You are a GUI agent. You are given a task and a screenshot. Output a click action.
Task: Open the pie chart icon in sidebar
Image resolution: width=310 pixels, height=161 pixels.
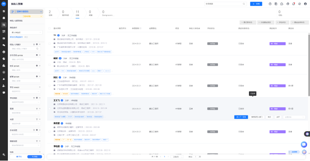pos(4,59)
